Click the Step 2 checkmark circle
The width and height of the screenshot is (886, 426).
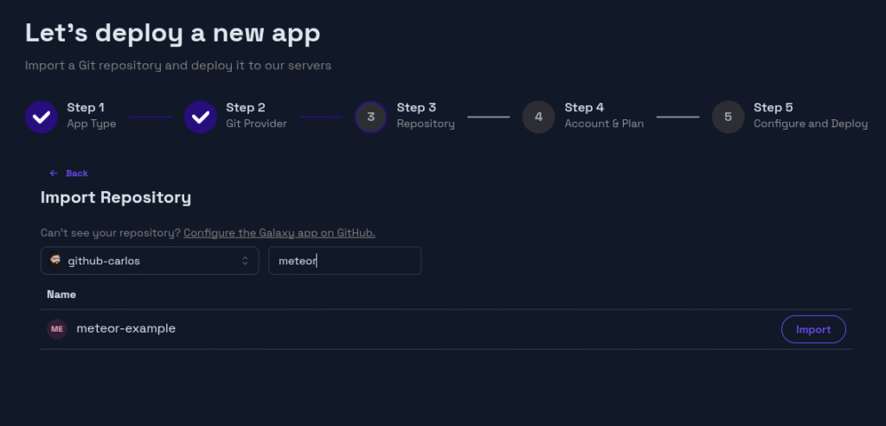click(x=201, y=117)
